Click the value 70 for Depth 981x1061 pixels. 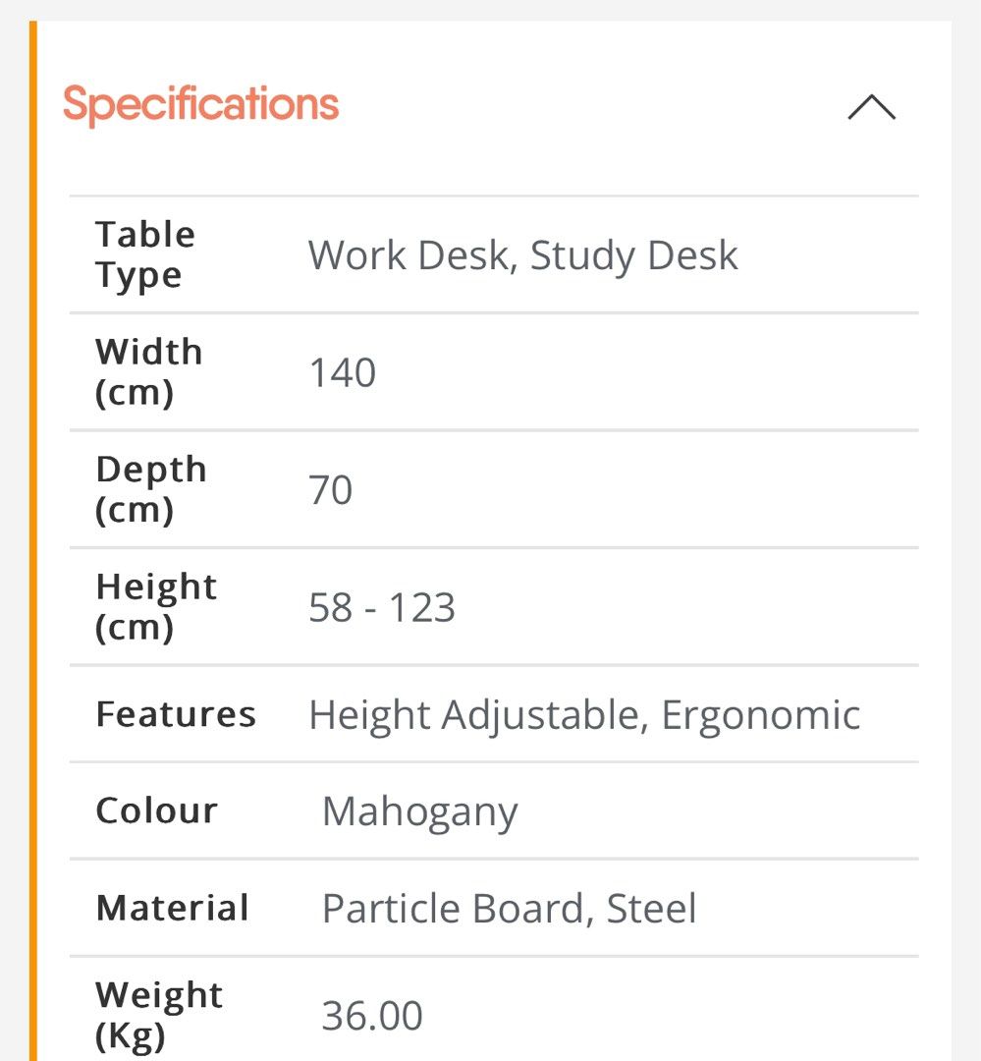[332, 489]
